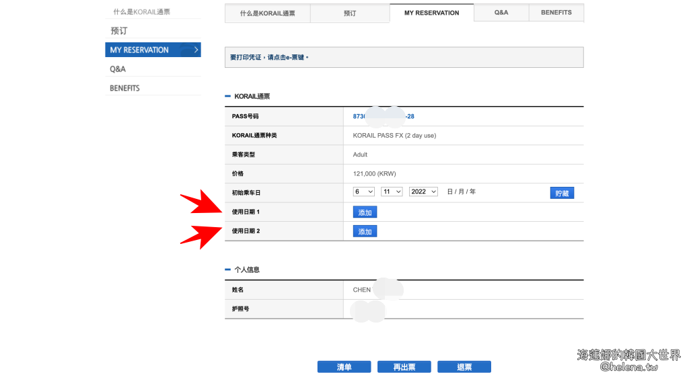Select 预订 in the left sidebar
The image size is (689, 377).
pos(119,31)
